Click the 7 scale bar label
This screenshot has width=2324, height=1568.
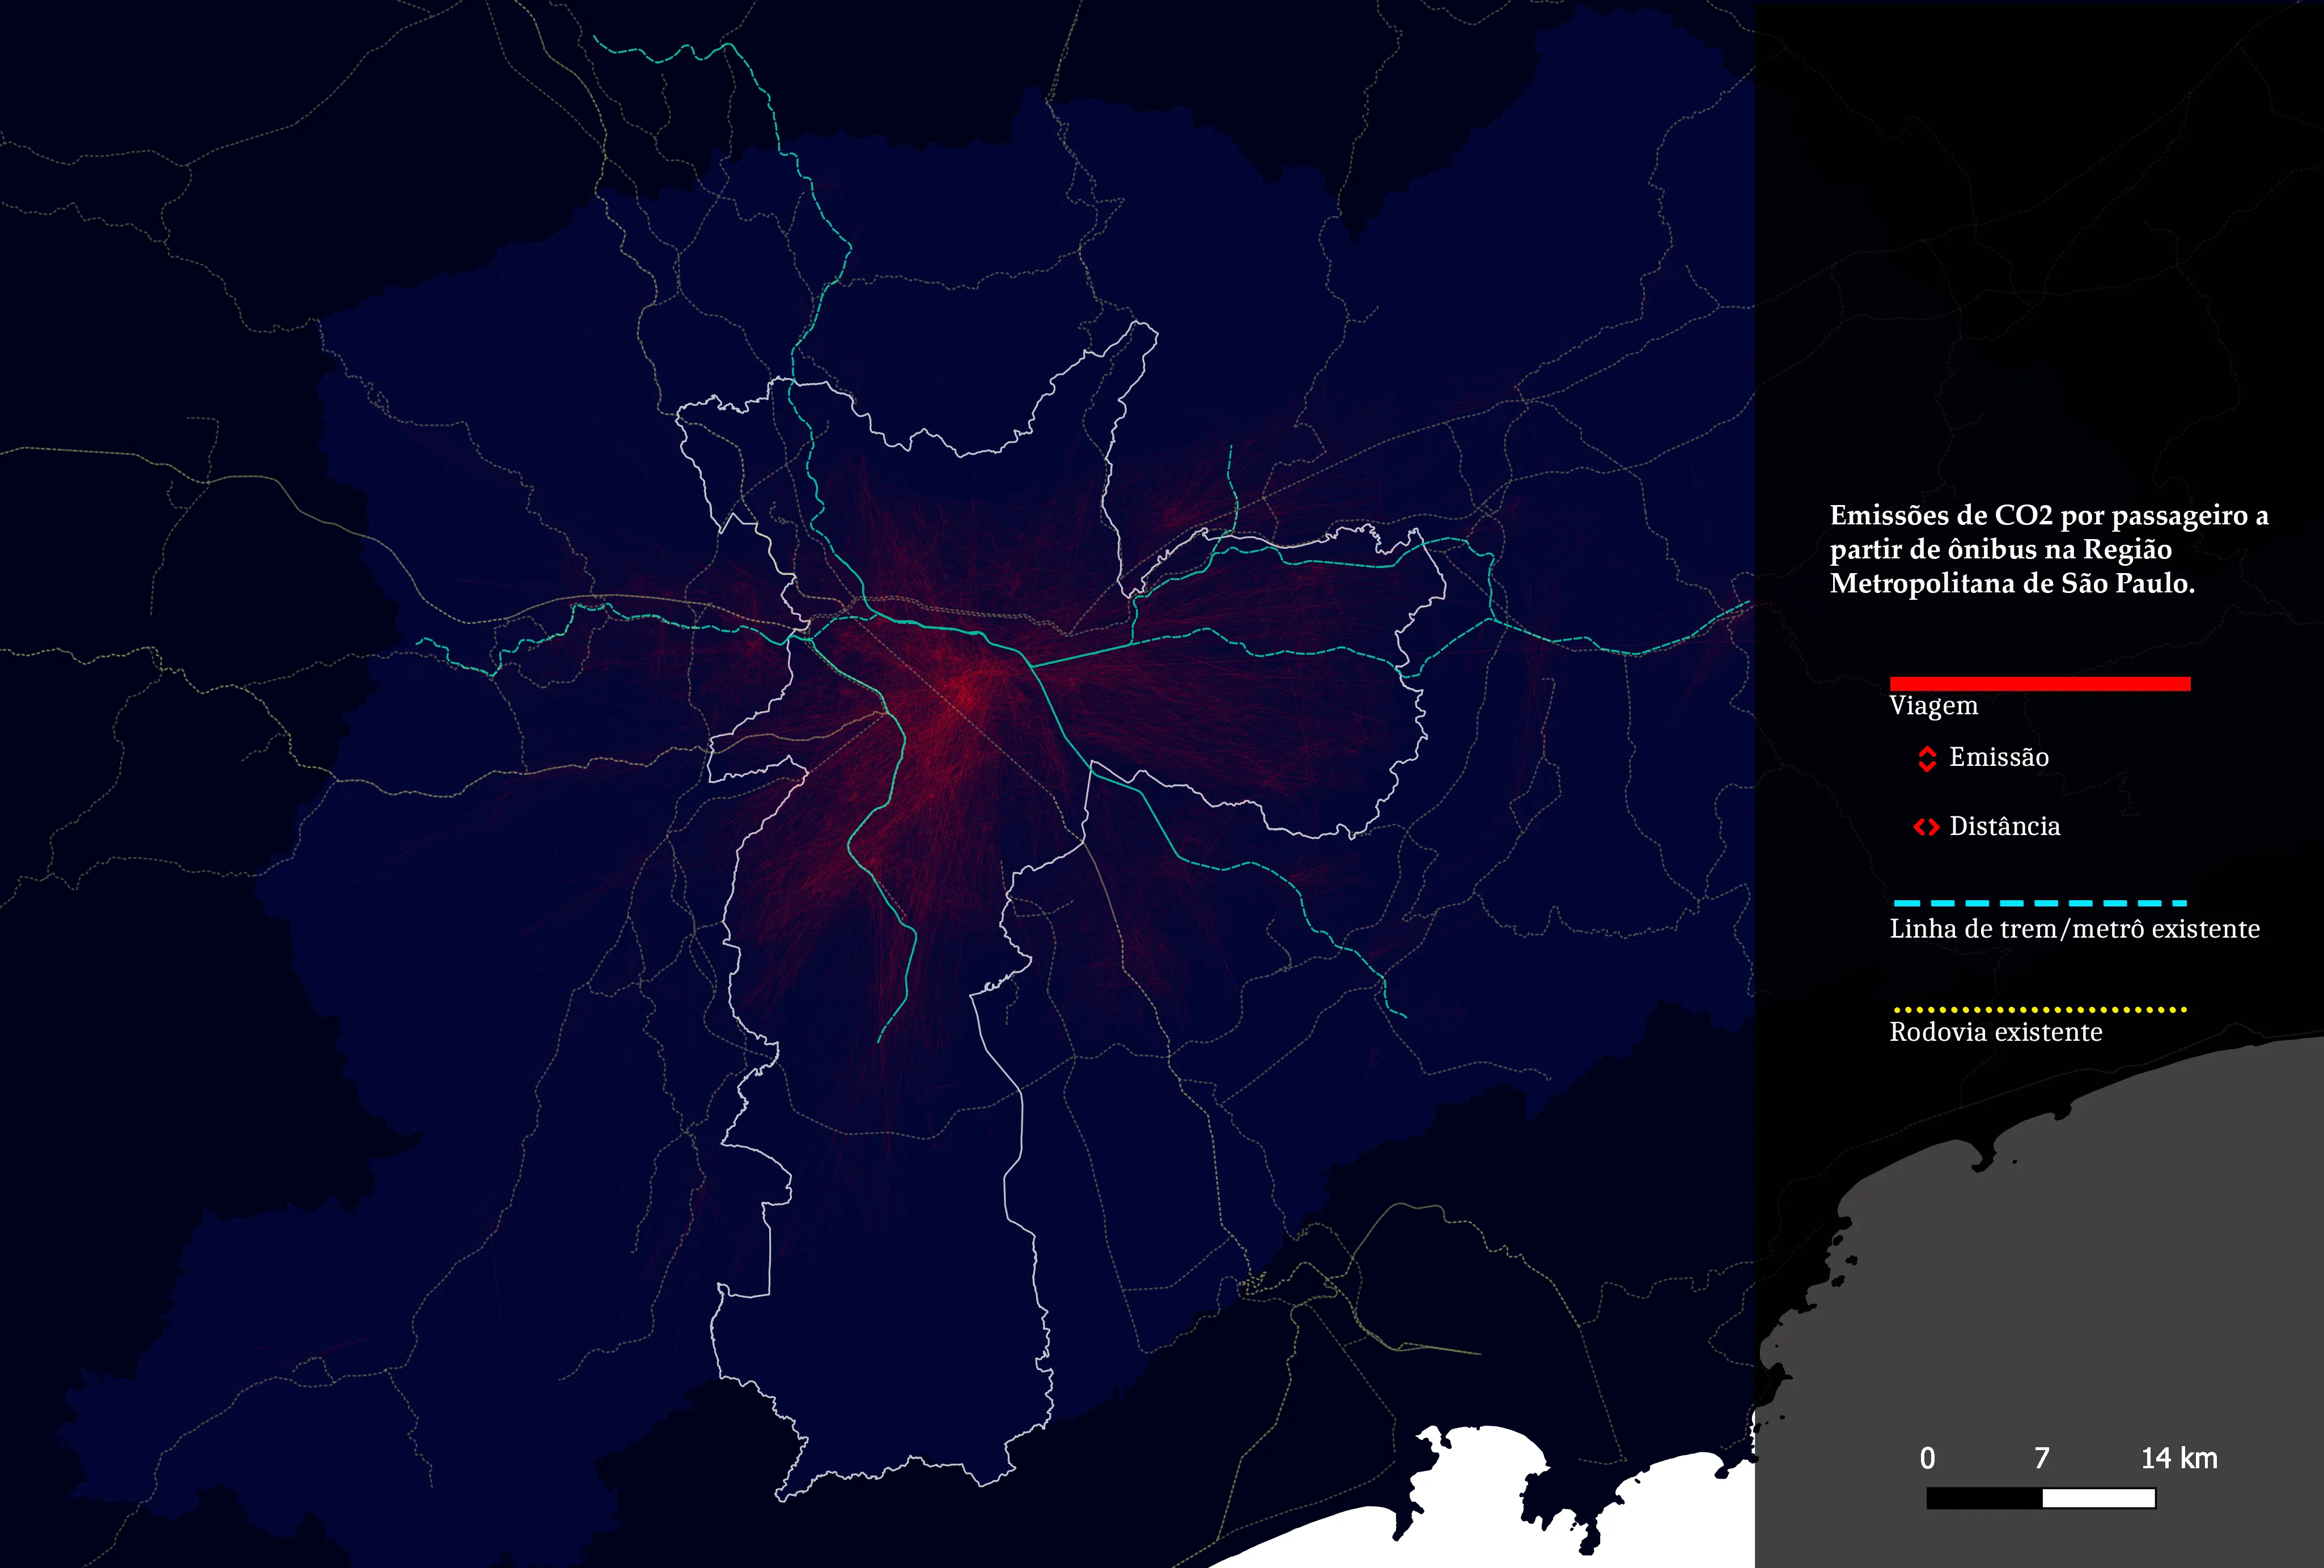pyautogui.click(x=2042, y=1458)
